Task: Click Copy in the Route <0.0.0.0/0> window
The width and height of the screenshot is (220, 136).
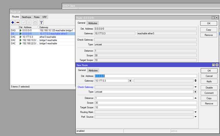Action: point(209,30)
